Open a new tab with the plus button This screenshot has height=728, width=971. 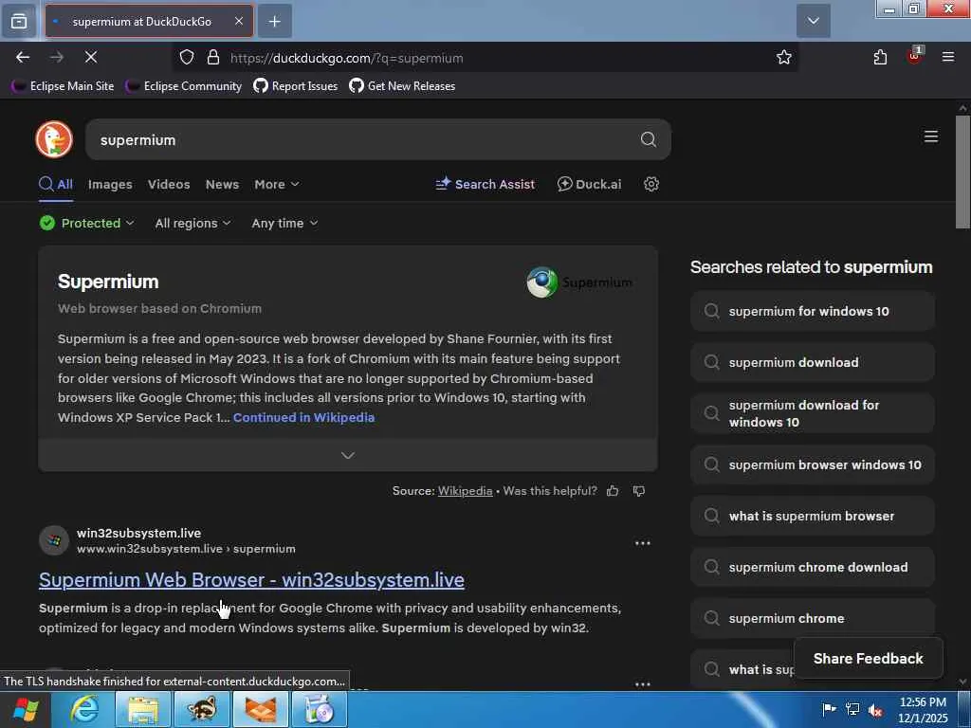tap(274, 21)
